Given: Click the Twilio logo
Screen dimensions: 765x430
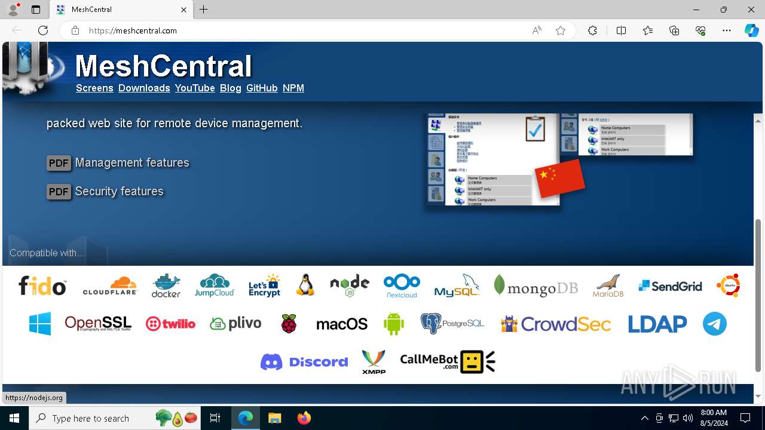Looking at the screenshot, I should click(x=171, y=324).
